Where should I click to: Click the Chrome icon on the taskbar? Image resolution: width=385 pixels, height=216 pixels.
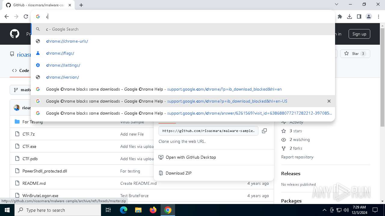pos(168,210)
